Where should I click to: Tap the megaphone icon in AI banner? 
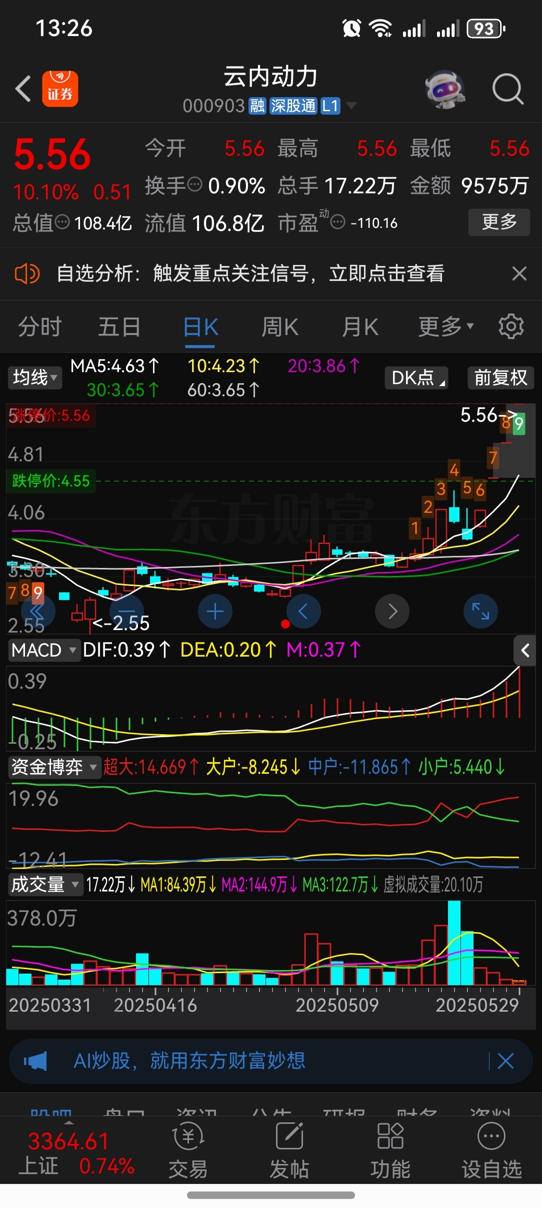tap(35, 1061)
